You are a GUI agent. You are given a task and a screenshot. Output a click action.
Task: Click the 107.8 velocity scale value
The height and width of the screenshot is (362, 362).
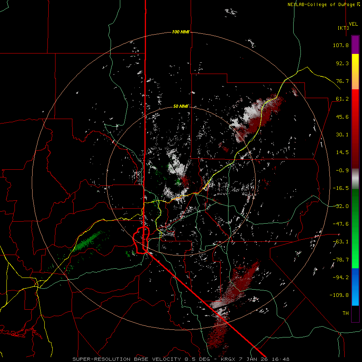pyautogui.click(x=341, y=45)
